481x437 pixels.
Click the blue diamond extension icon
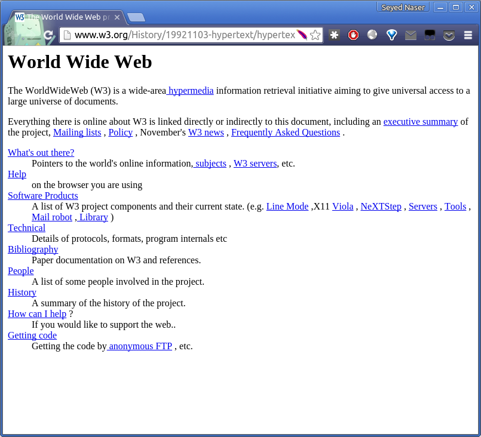tap(391, 35)
